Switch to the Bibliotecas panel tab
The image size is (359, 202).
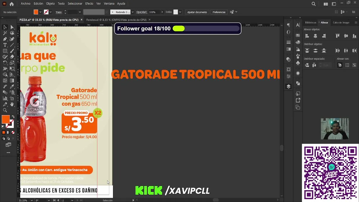(310, 22)
